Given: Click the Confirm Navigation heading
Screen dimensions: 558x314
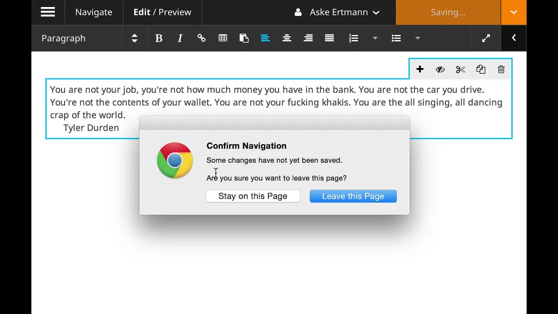Looking at the screenshot, I should (x=246, y=146).
